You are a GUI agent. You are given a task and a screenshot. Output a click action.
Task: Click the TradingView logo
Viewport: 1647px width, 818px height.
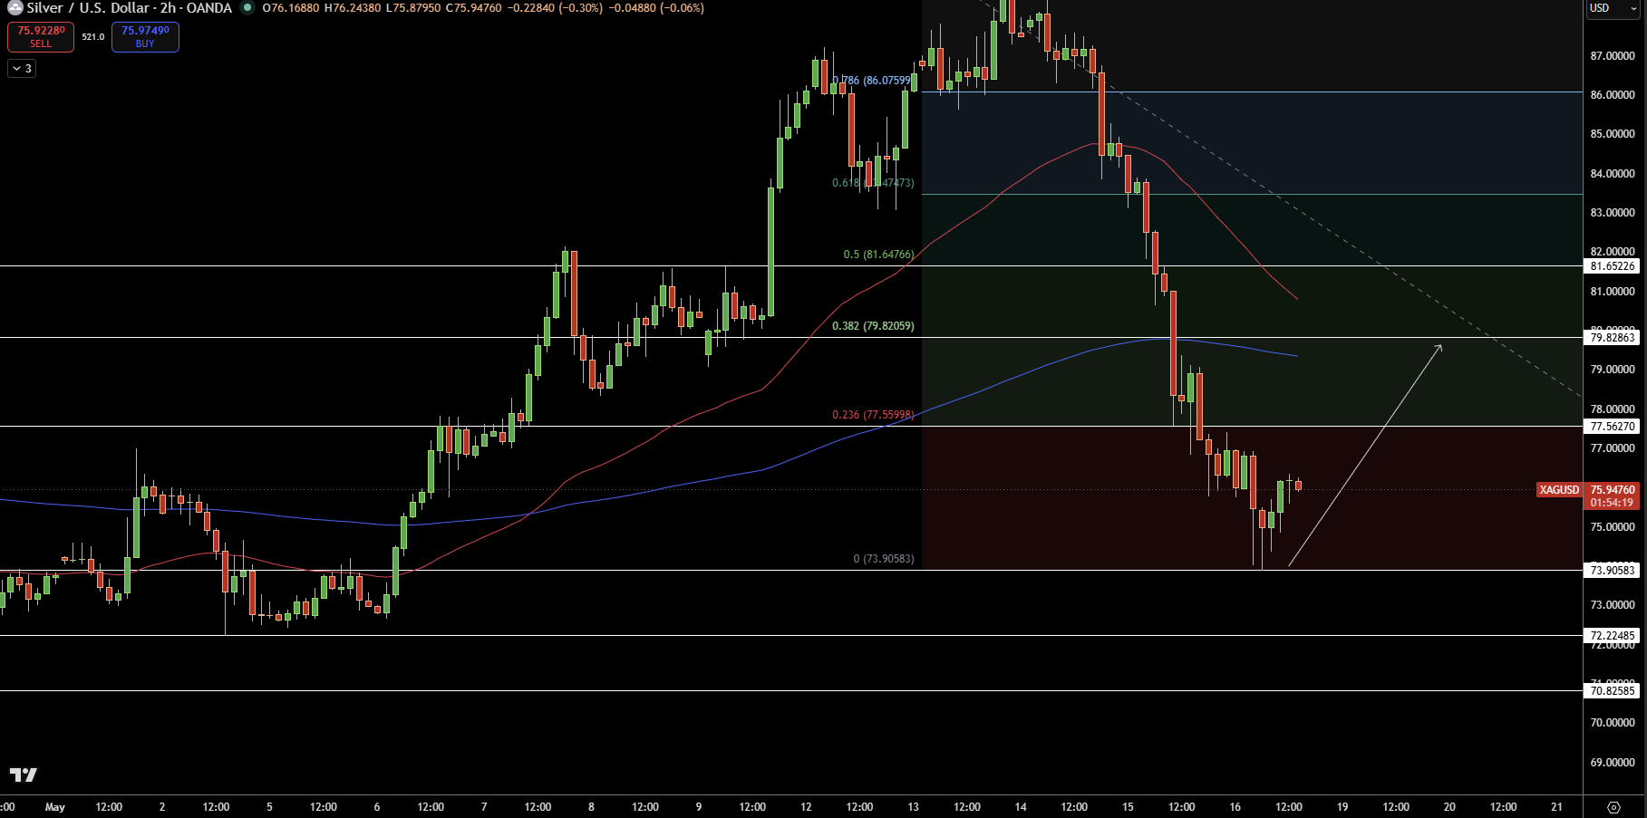[24, 775]
